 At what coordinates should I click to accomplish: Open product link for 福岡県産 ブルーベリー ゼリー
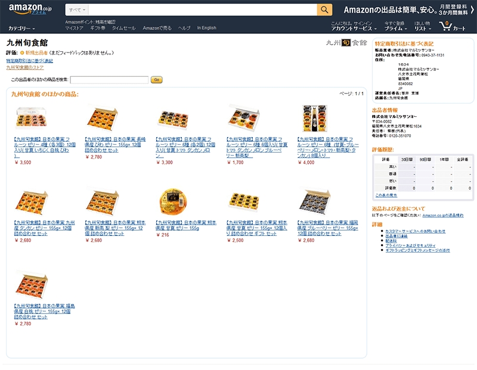[x=327, y=228]
